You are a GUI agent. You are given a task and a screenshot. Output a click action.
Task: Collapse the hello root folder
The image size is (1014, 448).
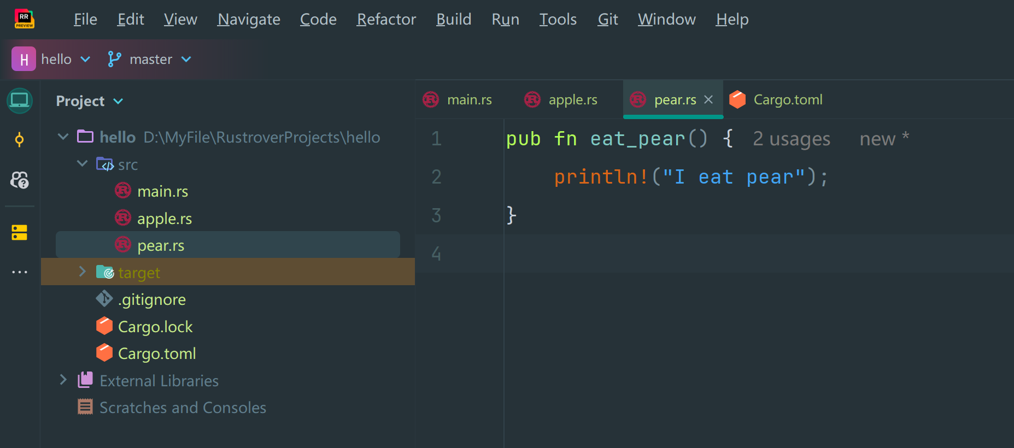point(63,137)
